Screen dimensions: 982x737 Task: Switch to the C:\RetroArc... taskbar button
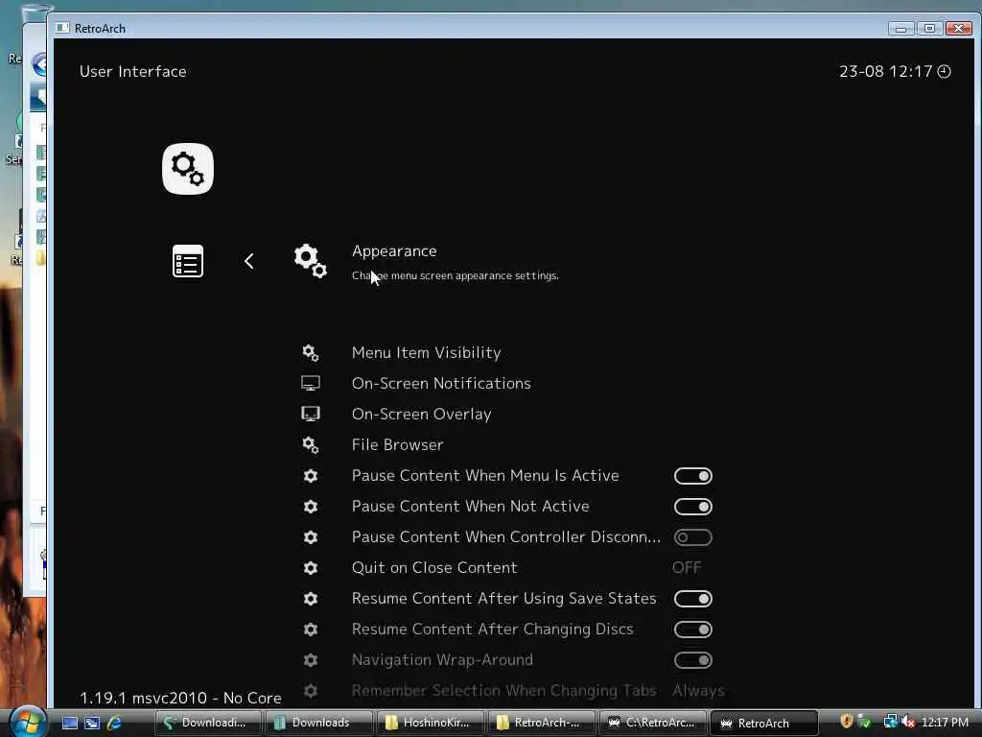[652, 723]
